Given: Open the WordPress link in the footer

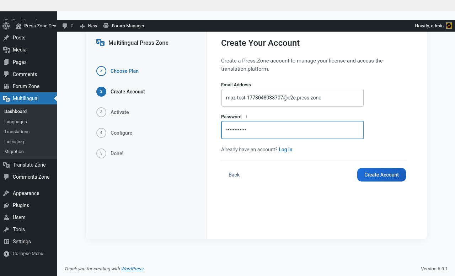Looking at the screenshot, I should tap(132, 269).
